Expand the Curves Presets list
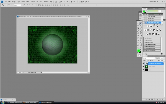 144,40
